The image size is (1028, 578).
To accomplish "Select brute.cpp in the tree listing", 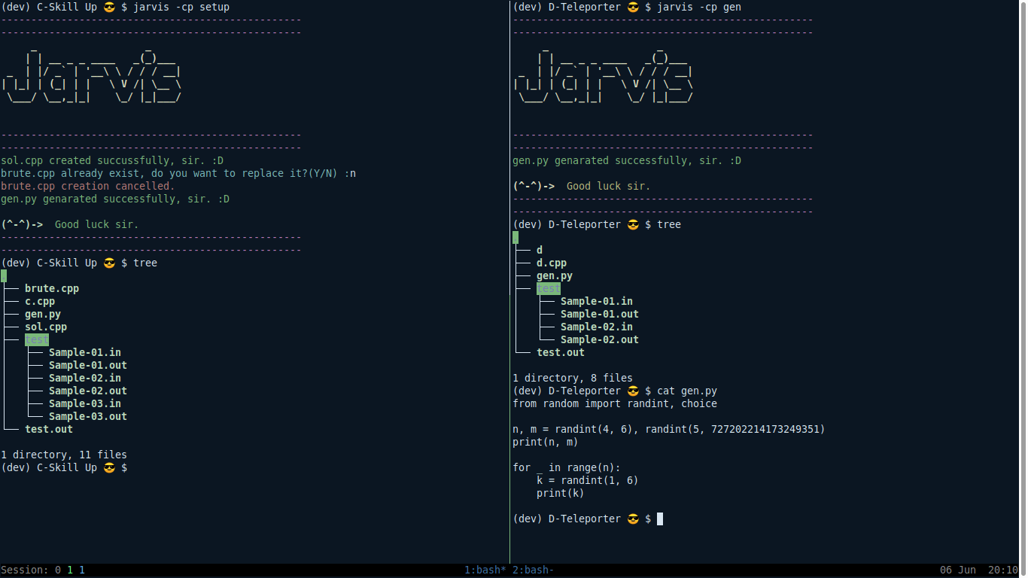I will [x=52, y=288].
